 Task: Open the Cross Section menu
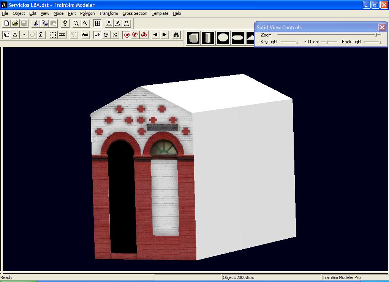pyautogui.click(x=134, y=13)
